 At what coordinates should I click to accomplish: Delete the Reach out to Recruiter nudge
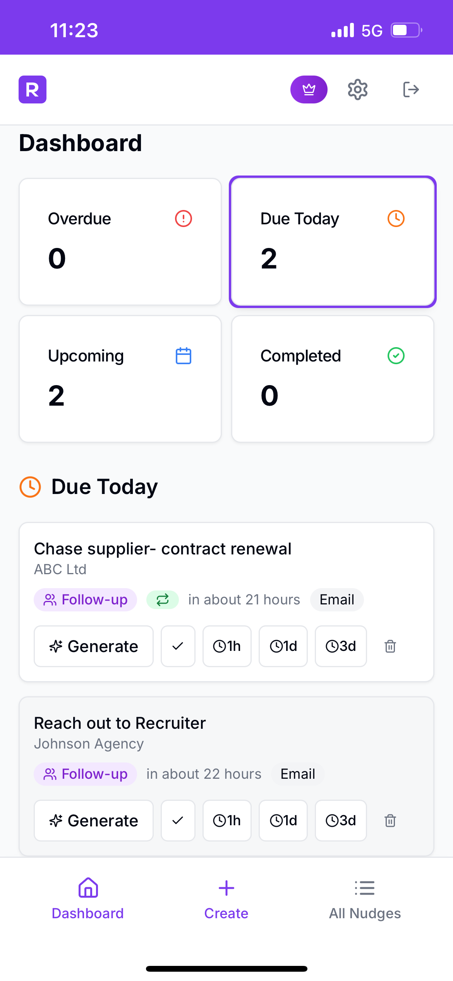coord(390,820)
